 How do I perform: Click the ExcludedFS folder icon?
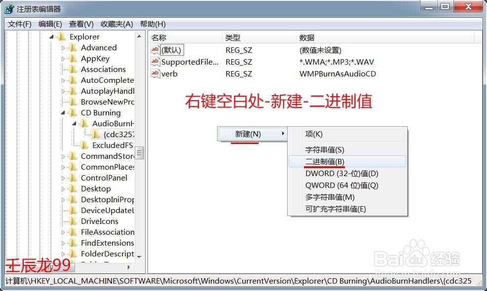(84, 145)
